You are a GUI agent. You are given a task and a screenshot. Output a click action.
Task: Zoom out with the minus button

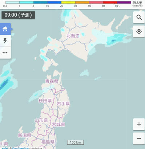point(139,139)
